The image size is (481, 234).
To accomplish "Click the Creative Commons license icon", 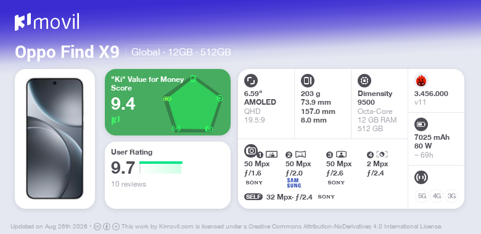I will (x=97, y=227).
